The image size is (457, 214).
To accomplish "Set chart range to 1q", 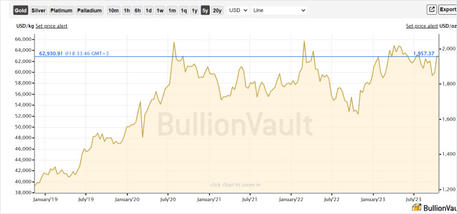I will (184, 10).
